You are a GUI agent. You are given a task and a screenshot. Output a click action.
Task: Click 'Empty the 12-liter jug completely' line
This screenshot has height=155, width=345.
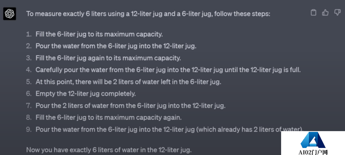[86, 94]
